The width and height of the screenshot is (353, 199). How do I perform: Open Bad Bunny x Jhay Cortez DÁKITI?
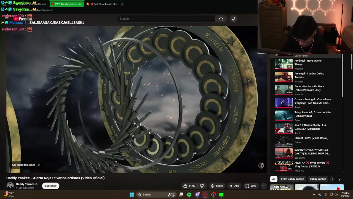[312, 152]
